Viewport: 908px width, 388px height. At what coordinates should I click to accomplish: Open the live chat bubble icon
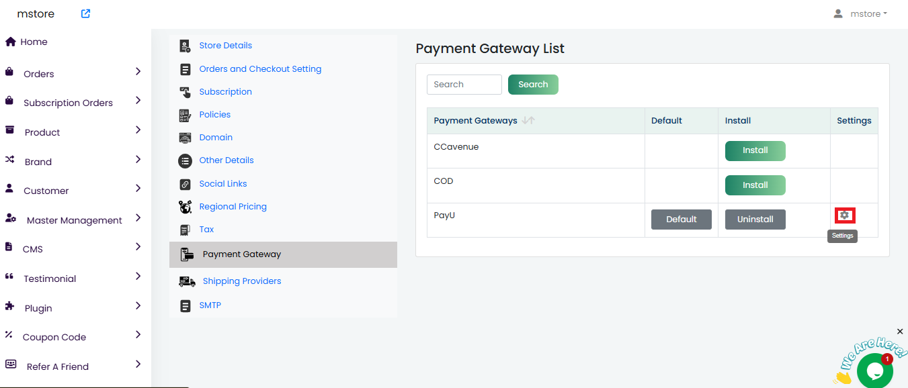874,371
